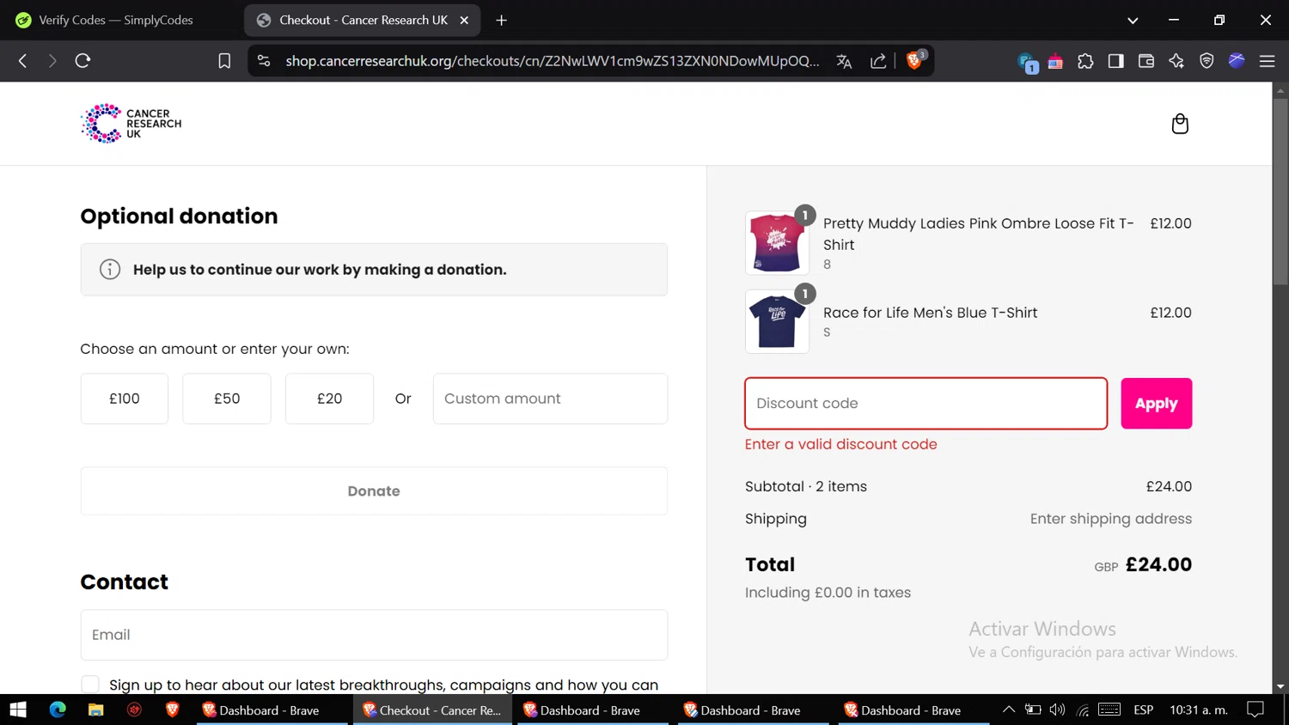This screenshot has height=725, width=1289.
Task: Focus the Email contact field
Action: click(x=374, y=635)
